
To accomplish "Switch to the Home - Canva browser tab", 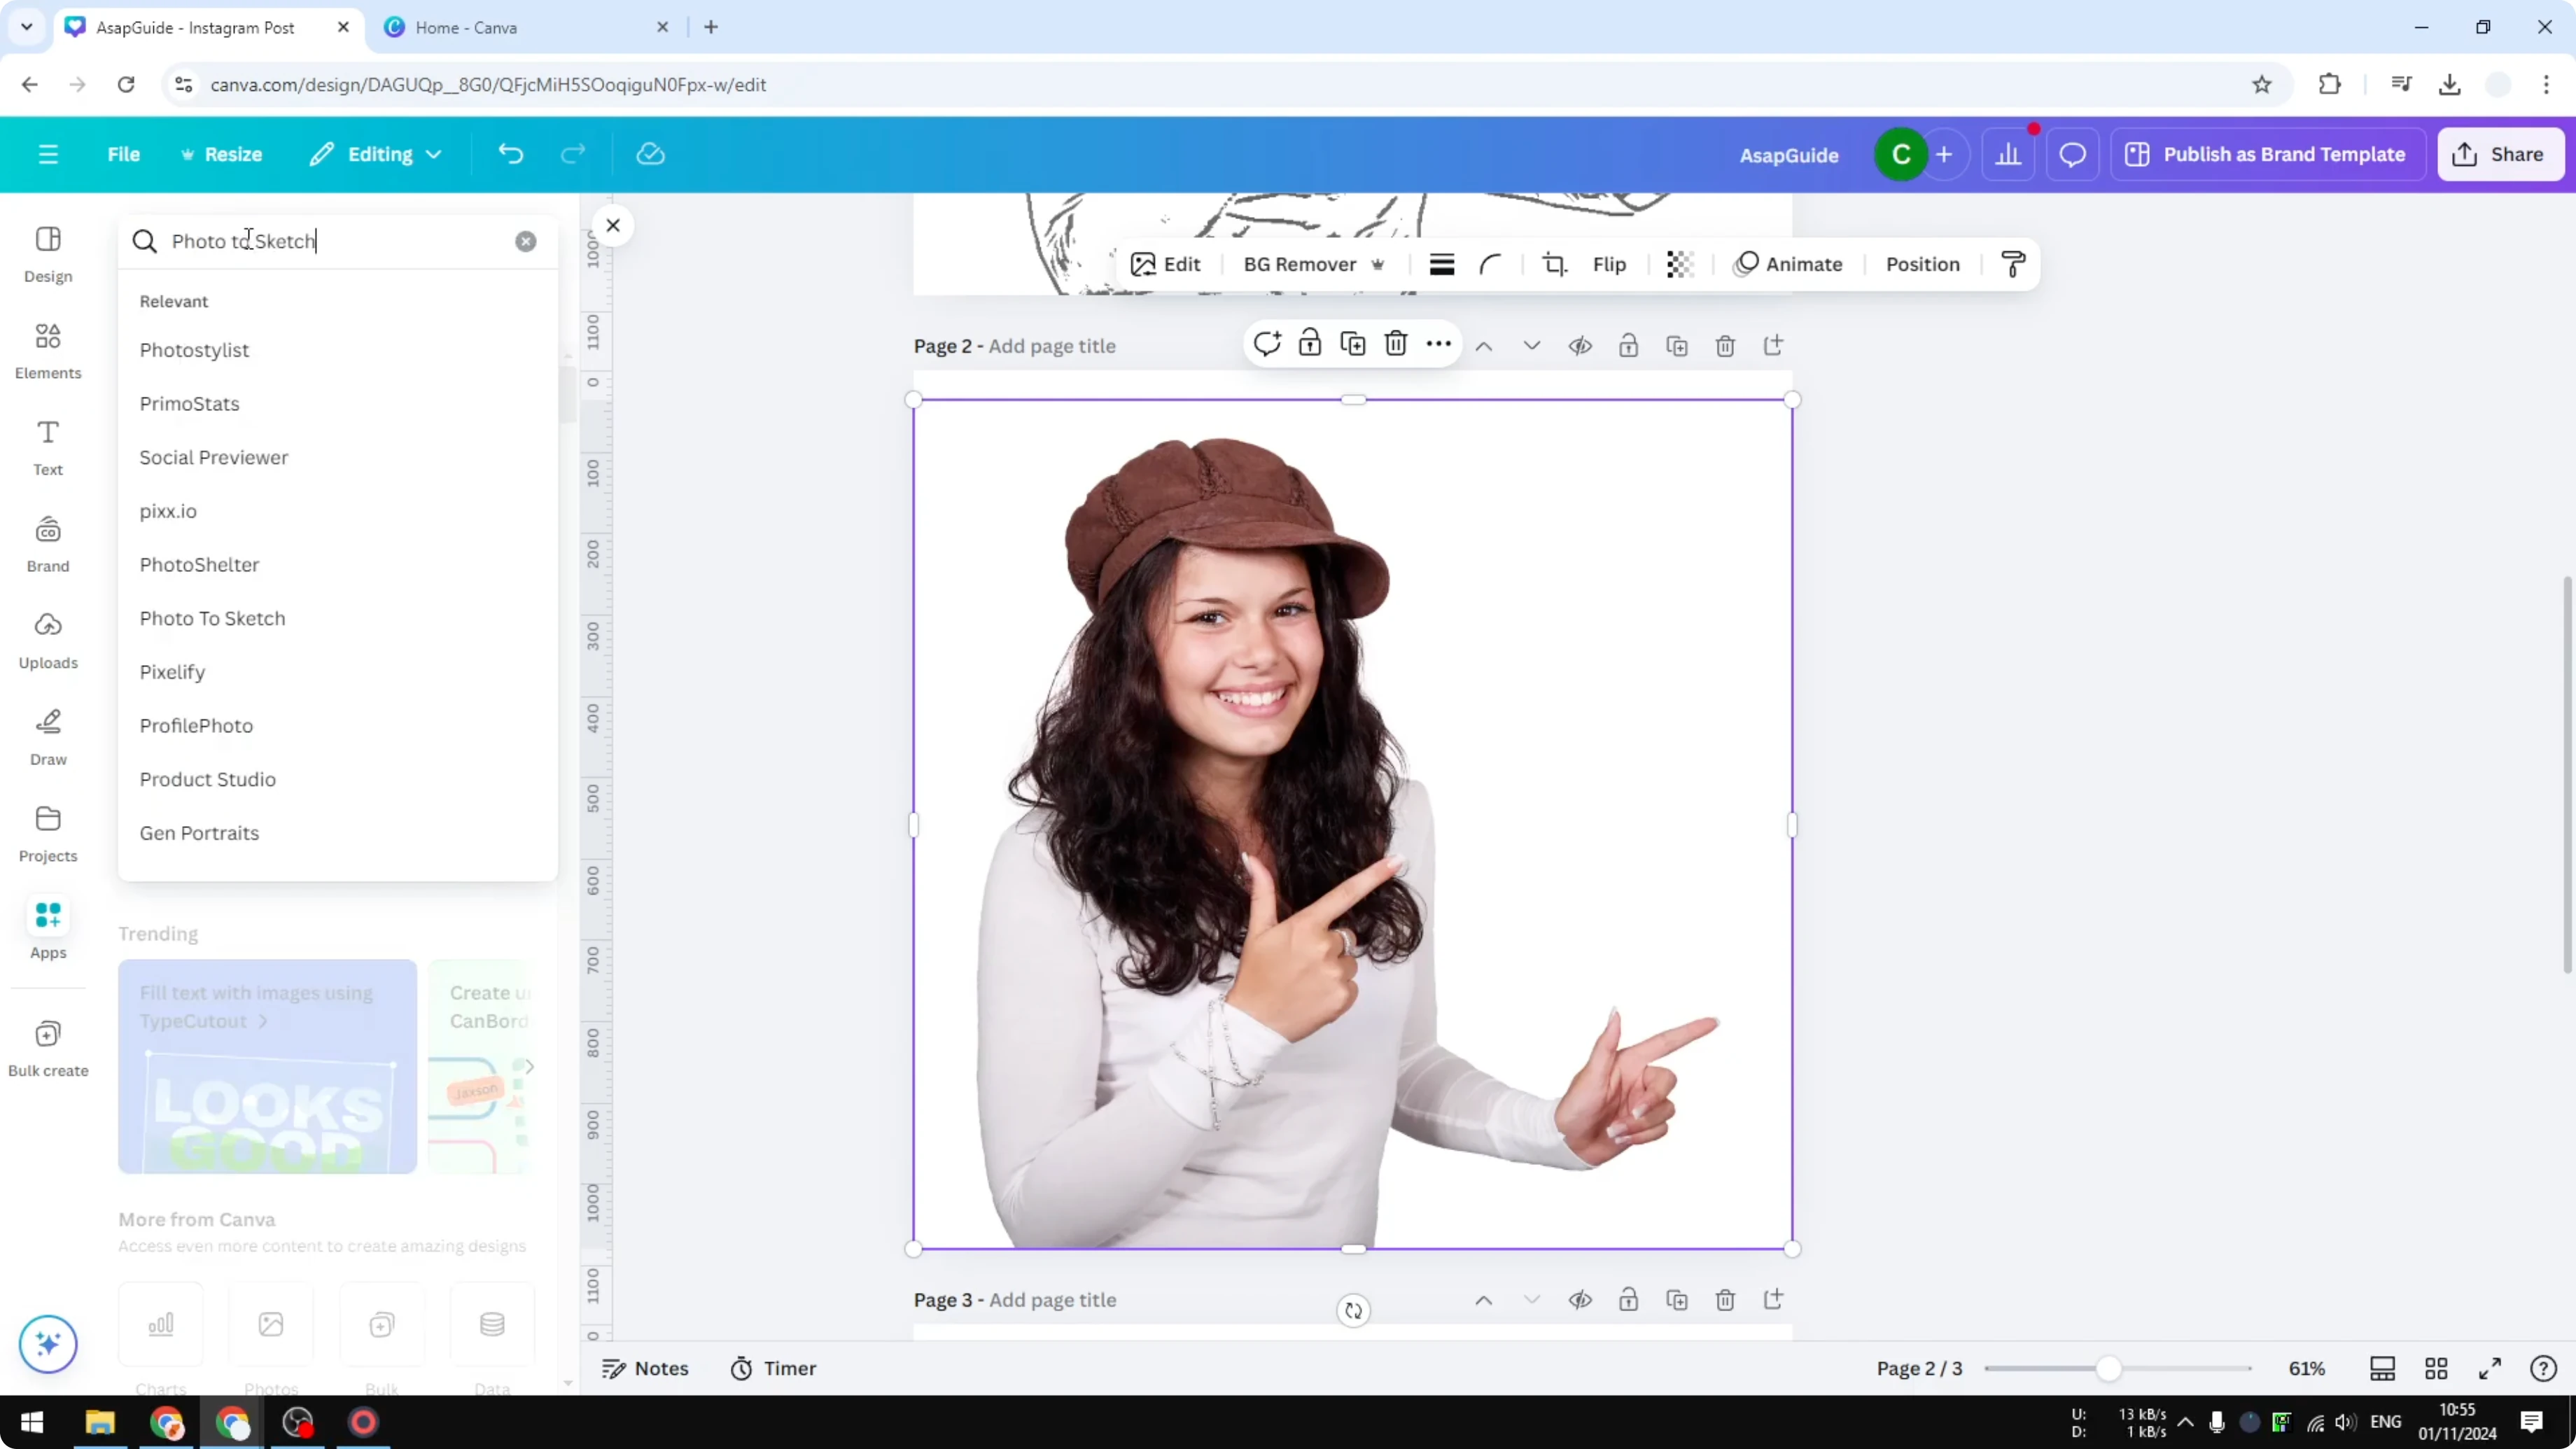I will coord(466,27).
